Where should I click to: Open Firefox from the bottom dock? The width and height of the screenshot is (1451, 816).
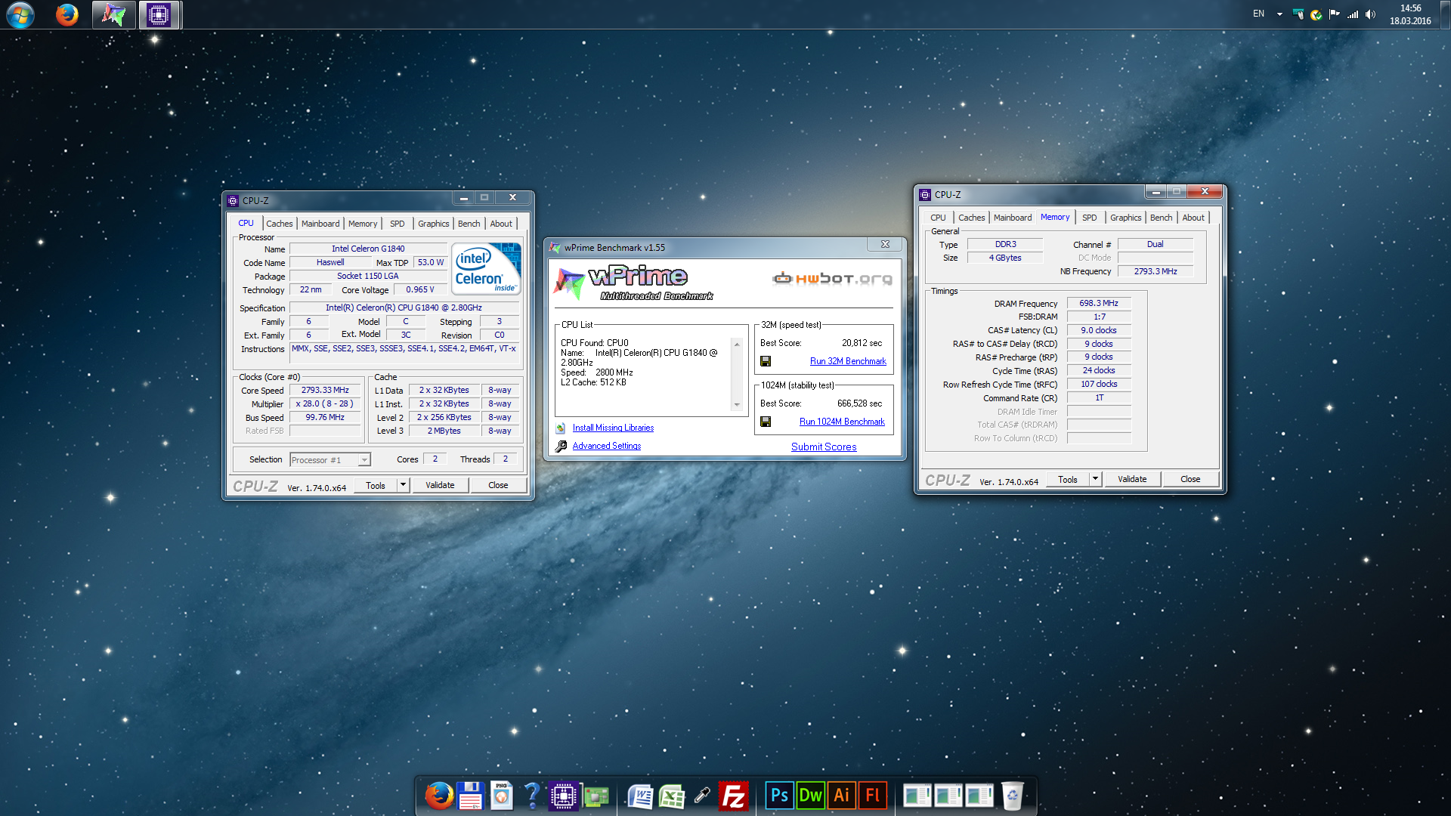pyautogui.click(x=439, y=796)
